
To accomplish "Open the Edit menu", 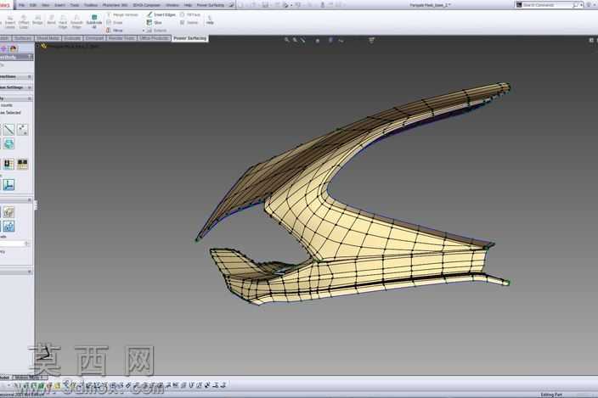I will pyautogui.click(x=33, y=5).
